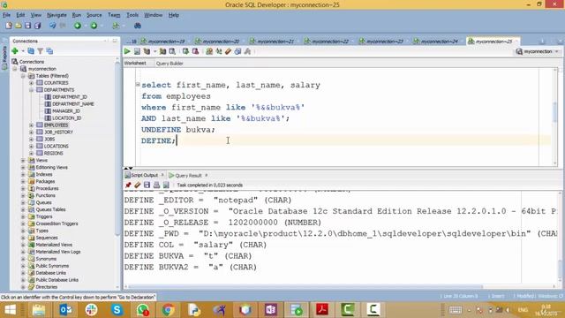
Task: Select the Sequences node
Action: click(x=47, y=238)
